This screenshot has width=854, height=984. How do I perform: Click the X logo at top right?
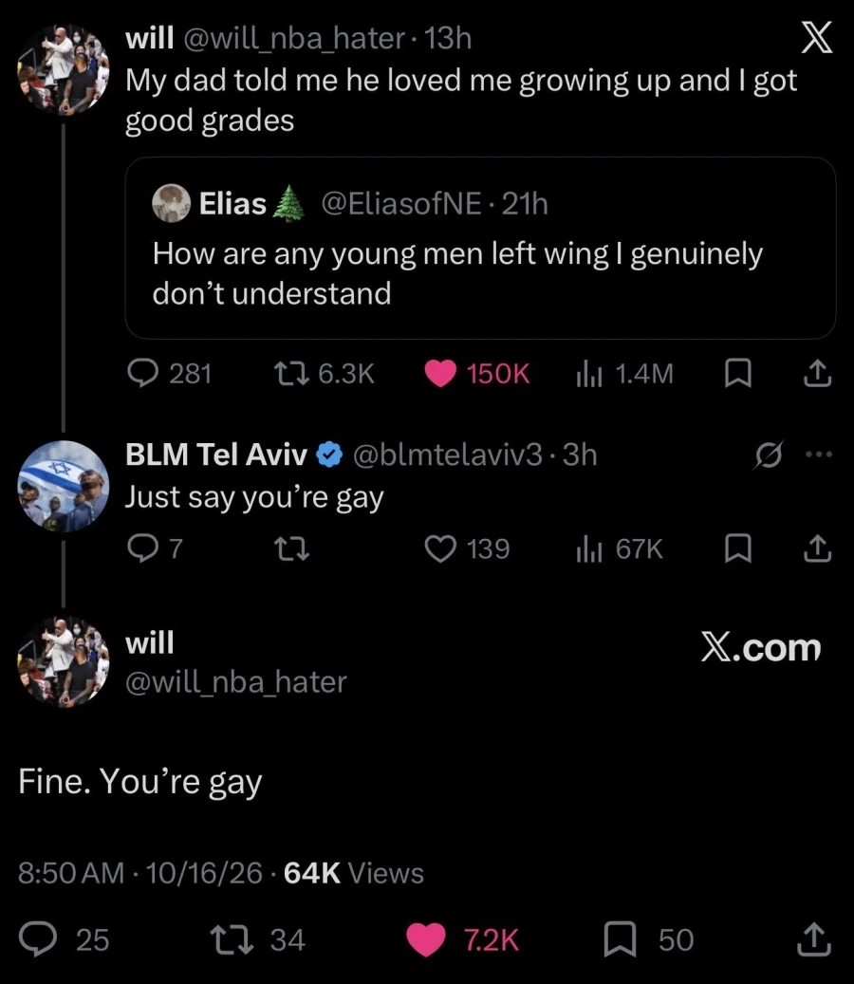(818, 38)
